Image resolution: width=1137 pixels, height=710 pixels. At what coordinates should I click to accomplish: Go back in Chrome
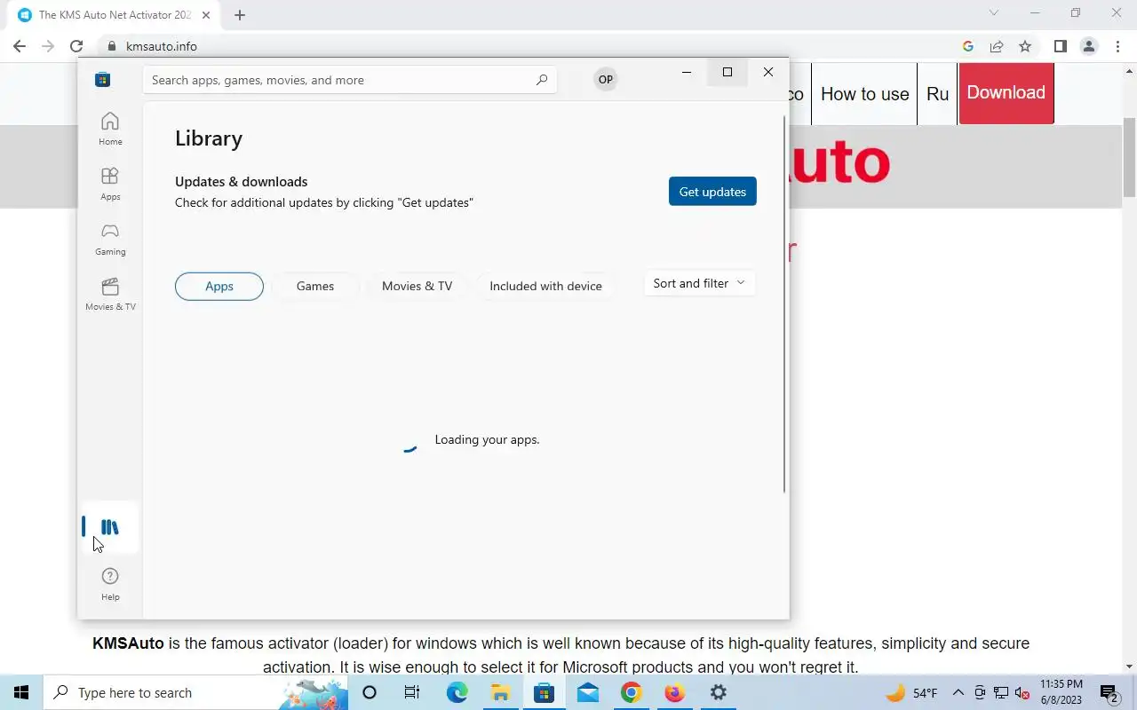coord(20,46)
